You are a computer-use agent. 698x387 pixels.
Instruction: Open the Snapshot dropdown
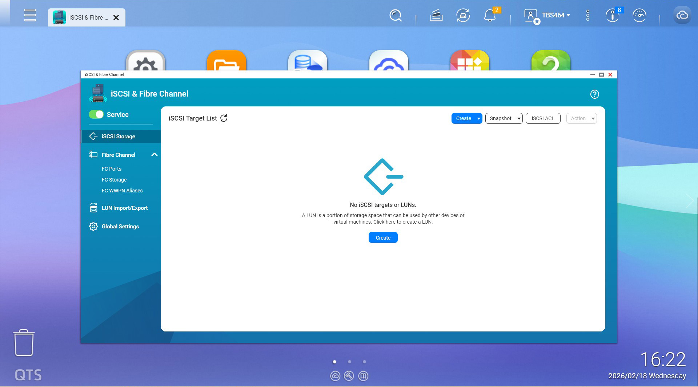504,119
